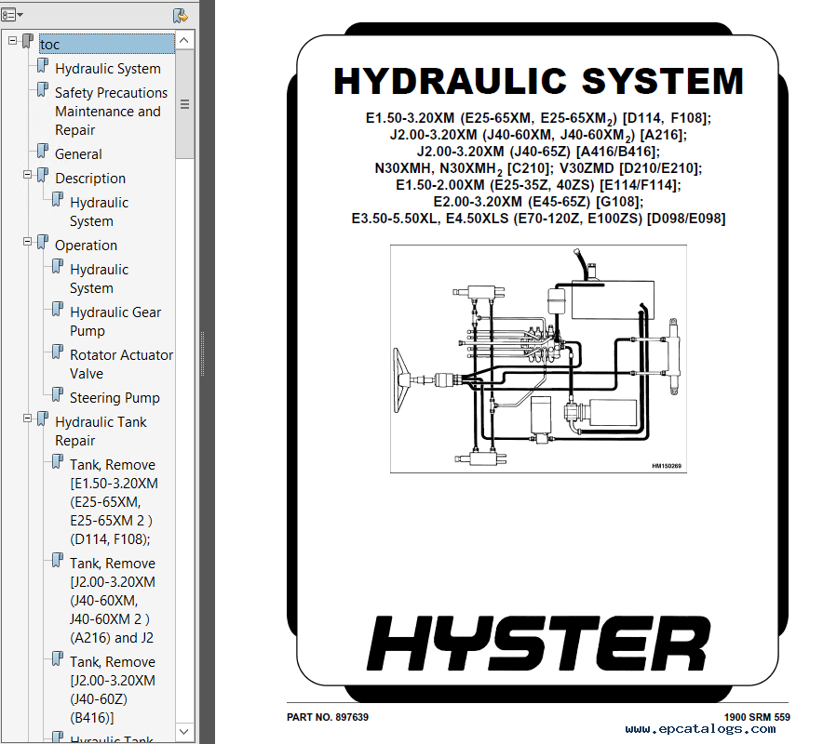
Task: Open Rotator Actuator Valve bookmark
Action: tap(121, 365)
